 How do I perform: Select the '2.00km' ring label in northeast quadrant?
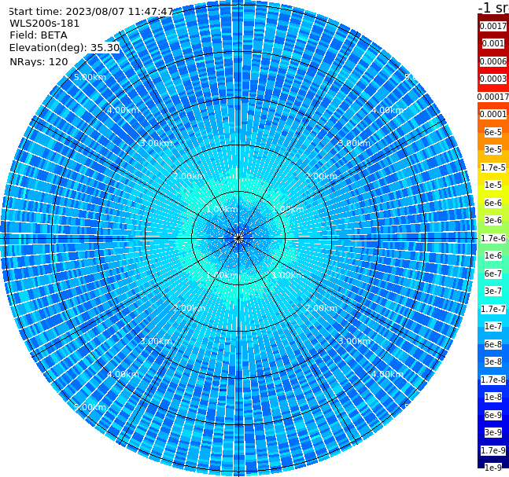tap(321, 176)
